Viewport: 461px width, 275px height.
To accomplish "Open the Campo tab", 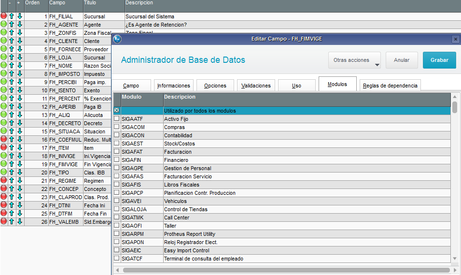I will click(131, 86).
